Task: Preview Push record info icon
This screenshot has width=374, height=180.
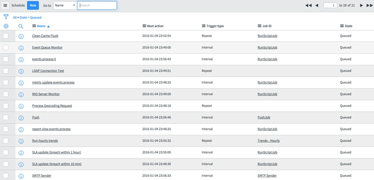Action: click(x=21, y=118)
